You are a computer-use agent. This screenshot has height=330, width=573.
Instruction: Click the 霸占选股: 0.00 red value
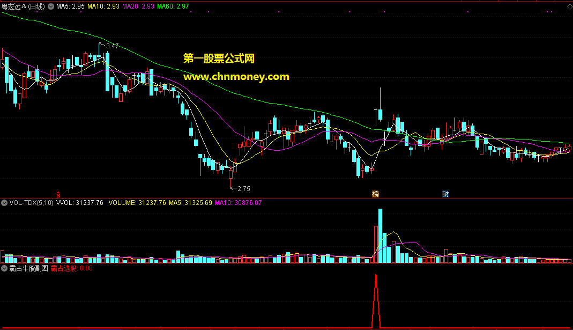72,268
